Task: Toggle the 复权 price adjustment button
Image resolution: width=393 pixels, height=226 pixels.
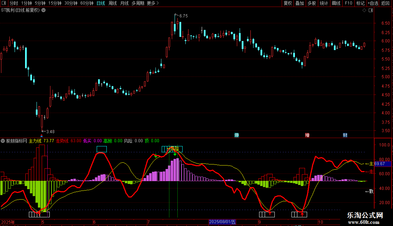Action: (288, 3)
